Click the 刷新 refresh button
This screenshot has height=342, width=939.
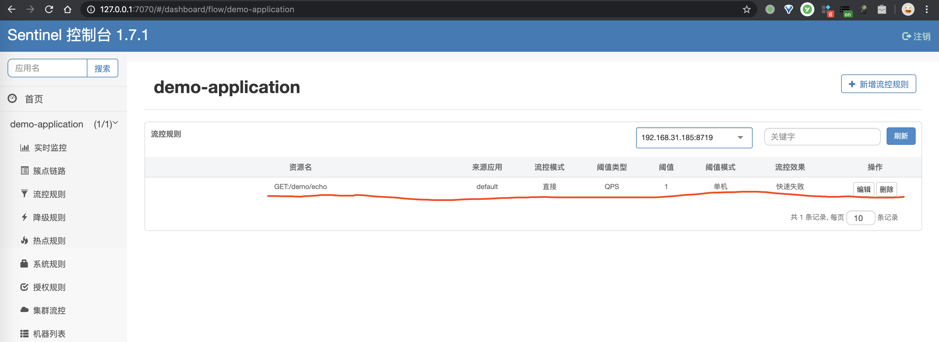901,136
